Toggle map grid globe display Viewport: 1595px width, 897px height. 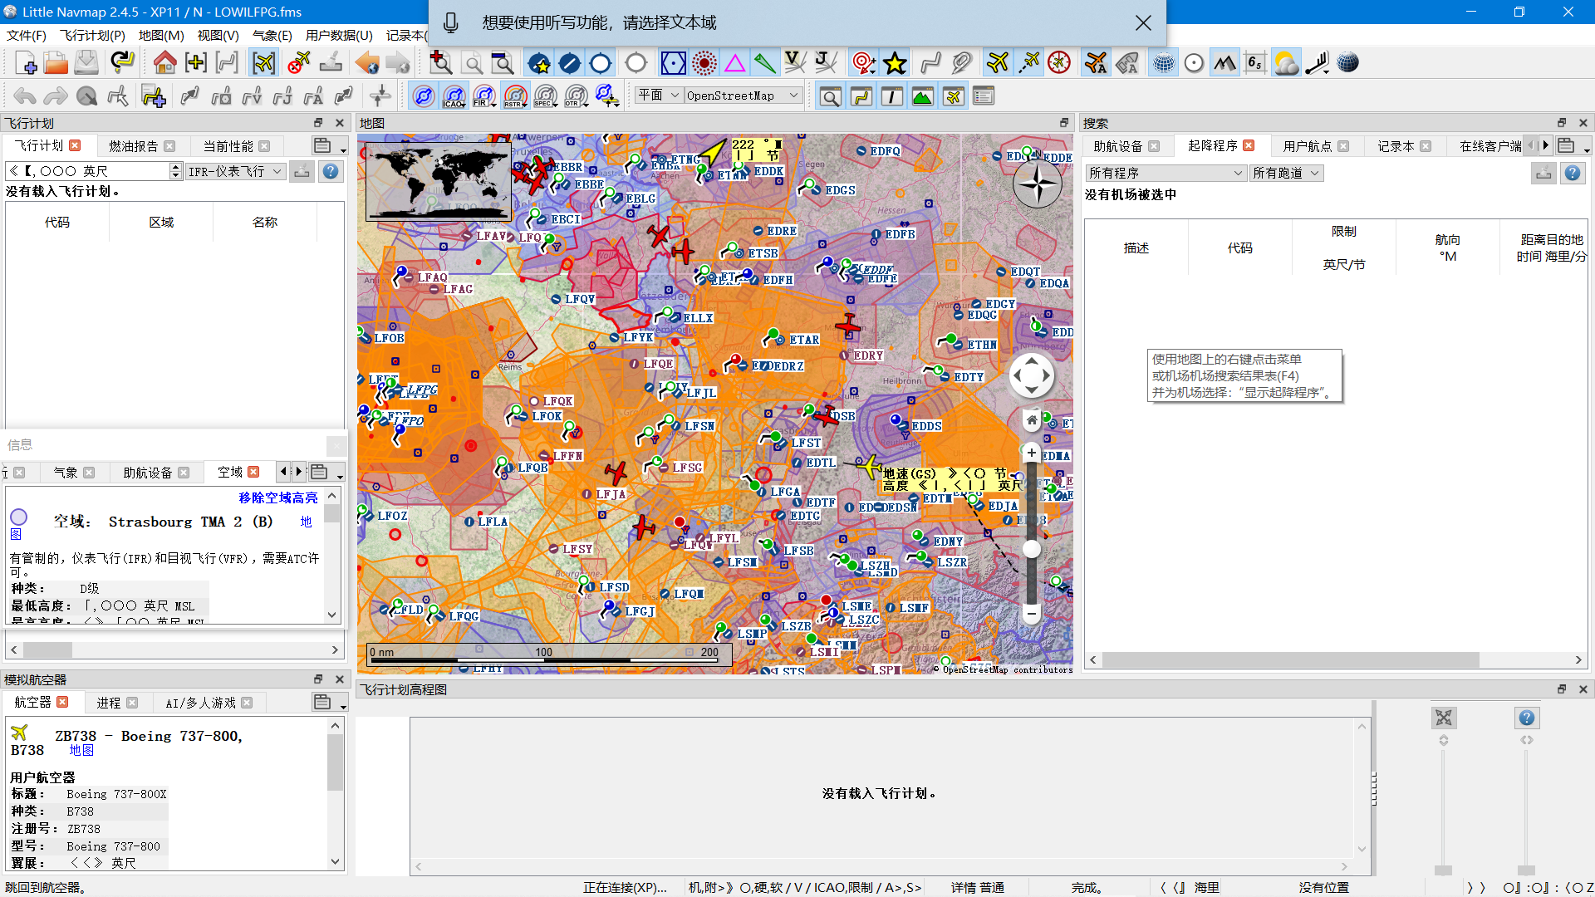(x=1164, y=63)
